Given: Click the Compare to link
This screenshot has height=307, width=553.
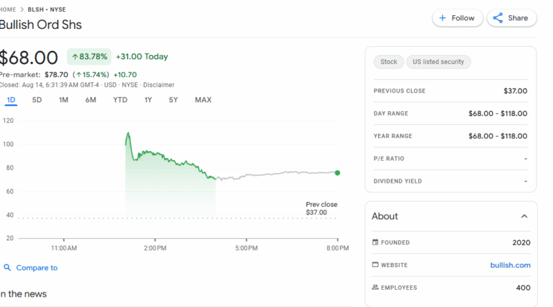Looking at the screenshot, I should coord(37,268).
